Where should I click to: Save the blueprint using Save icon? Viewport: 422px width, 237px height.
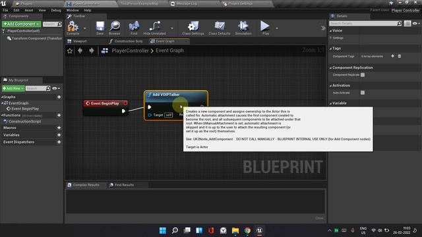100,28
